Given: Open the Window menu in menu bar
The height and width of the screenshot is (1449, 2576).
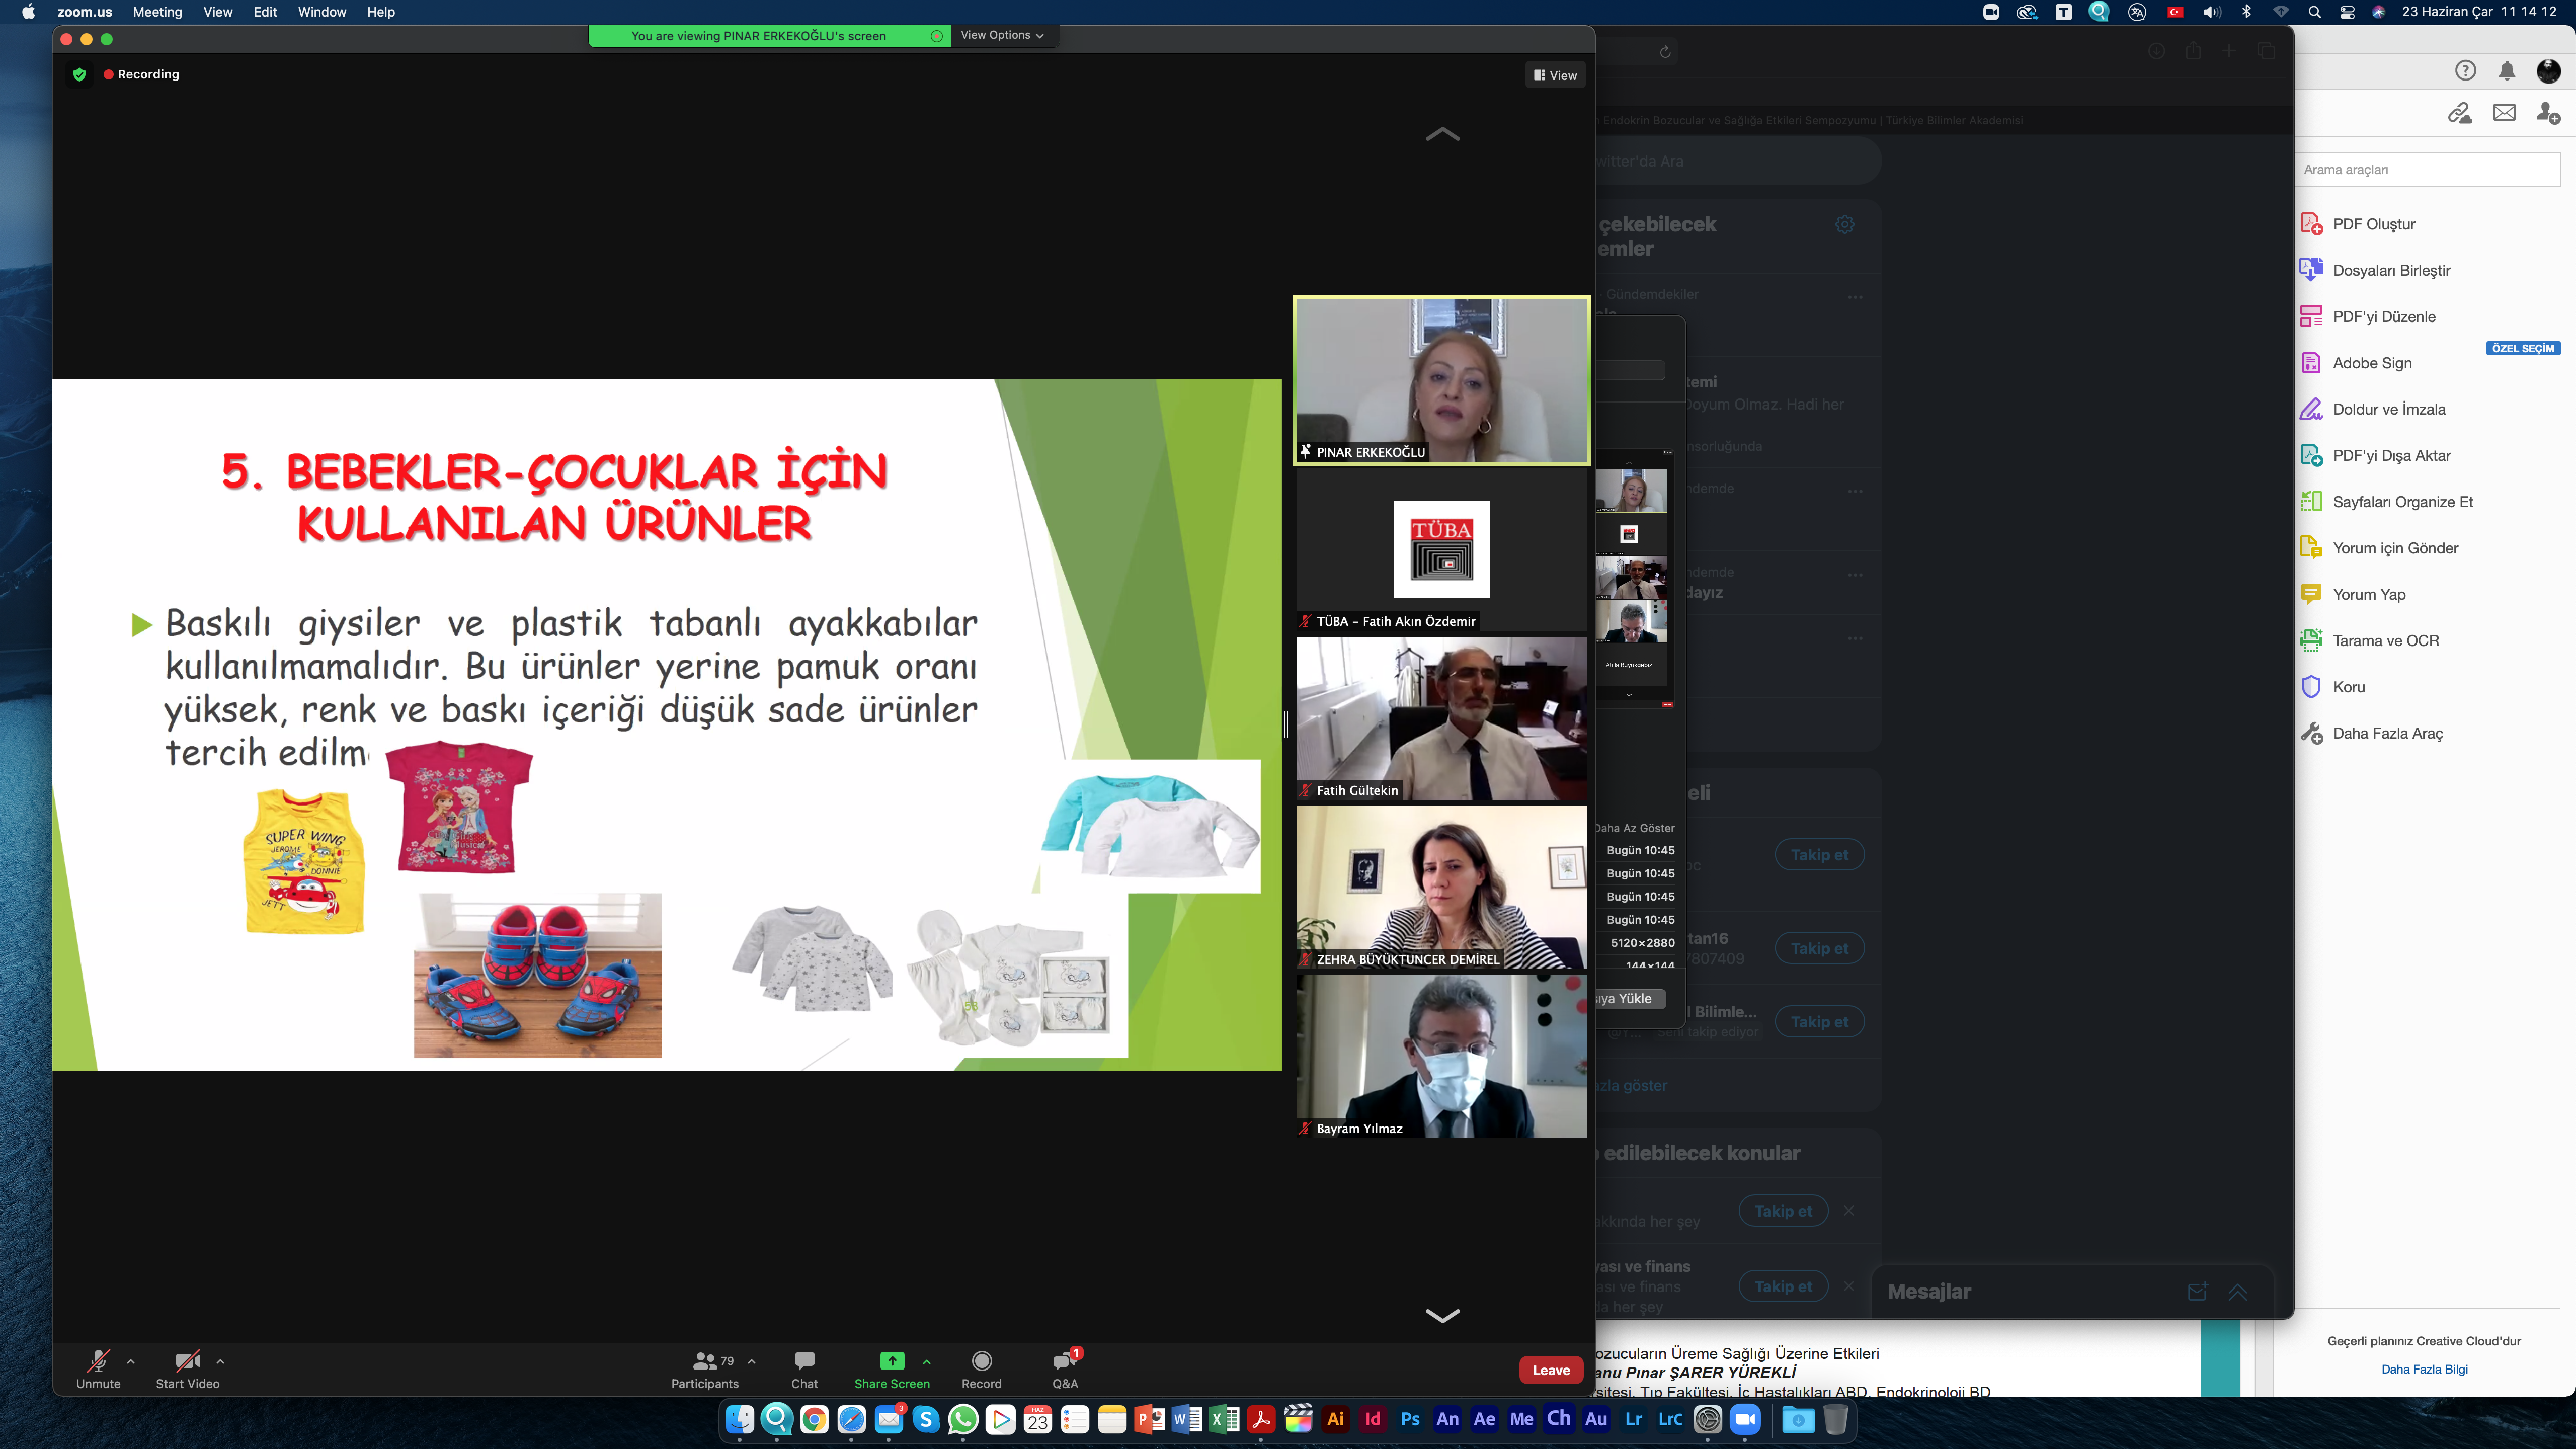Looking at the screenshot, I should pos(321,12).
